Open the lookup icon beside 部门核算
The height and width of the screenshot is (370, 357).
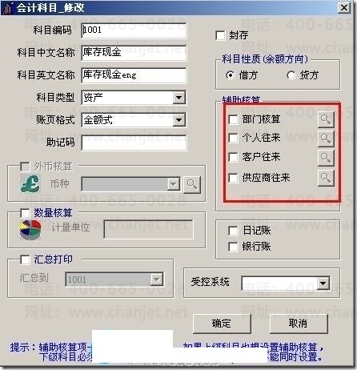326,119
